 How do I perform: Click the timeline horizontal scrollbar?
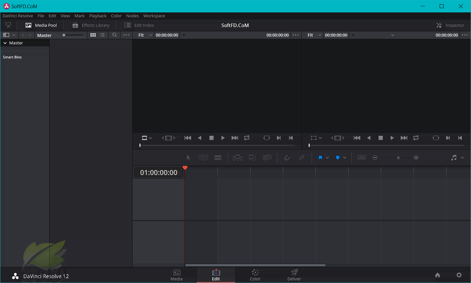click(x=255, y=265)
